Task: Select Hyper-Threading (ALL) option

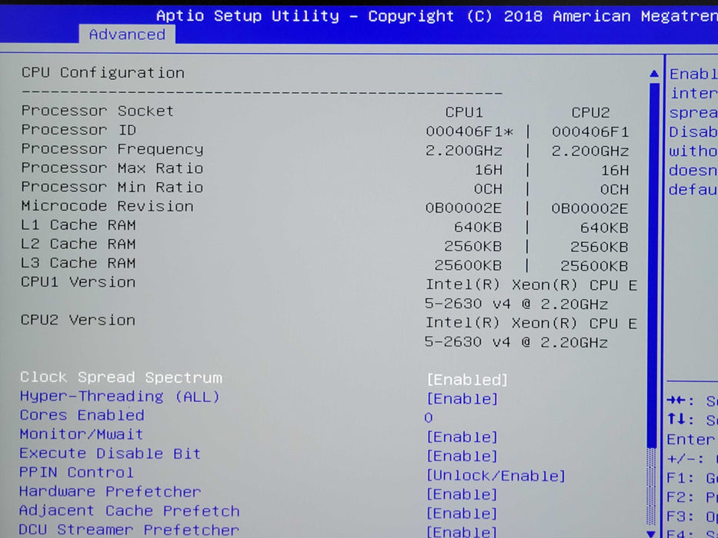Action: [120, 396]
